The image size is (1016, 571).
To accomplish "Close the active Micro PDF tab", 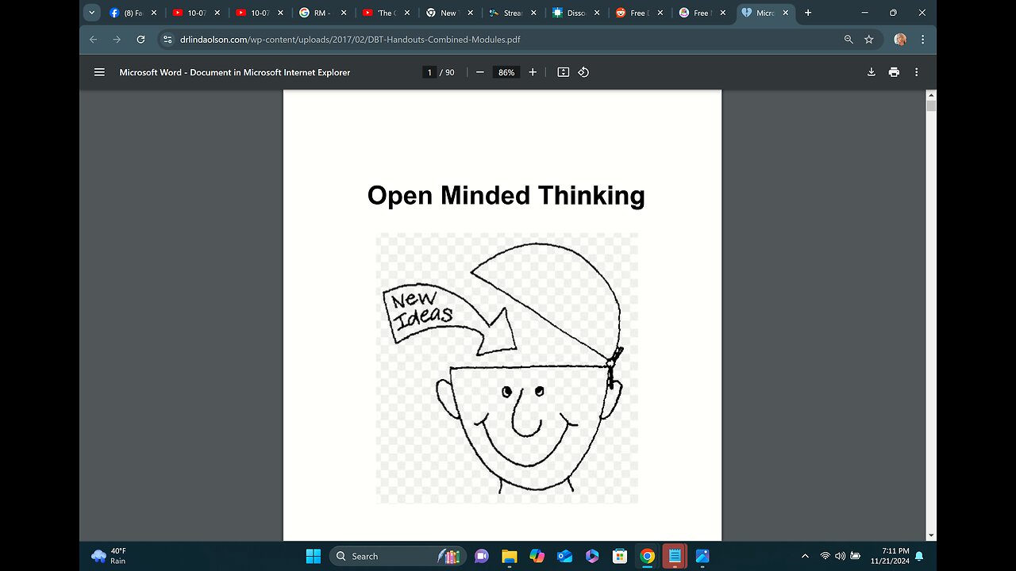I will 786,13.
